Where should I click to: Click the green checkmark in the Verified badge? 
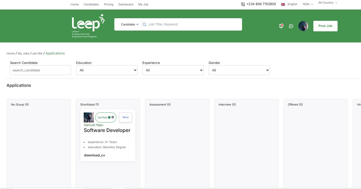point(109,117)
